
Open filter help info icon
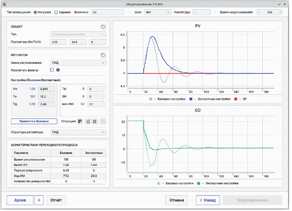(58, 70)
